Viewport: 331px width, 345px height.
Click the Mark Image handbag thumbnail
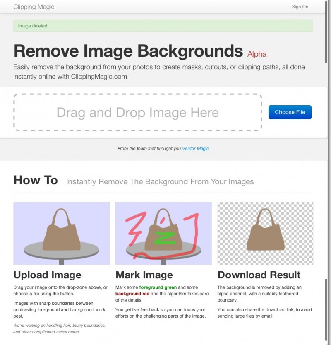point(163,233)
